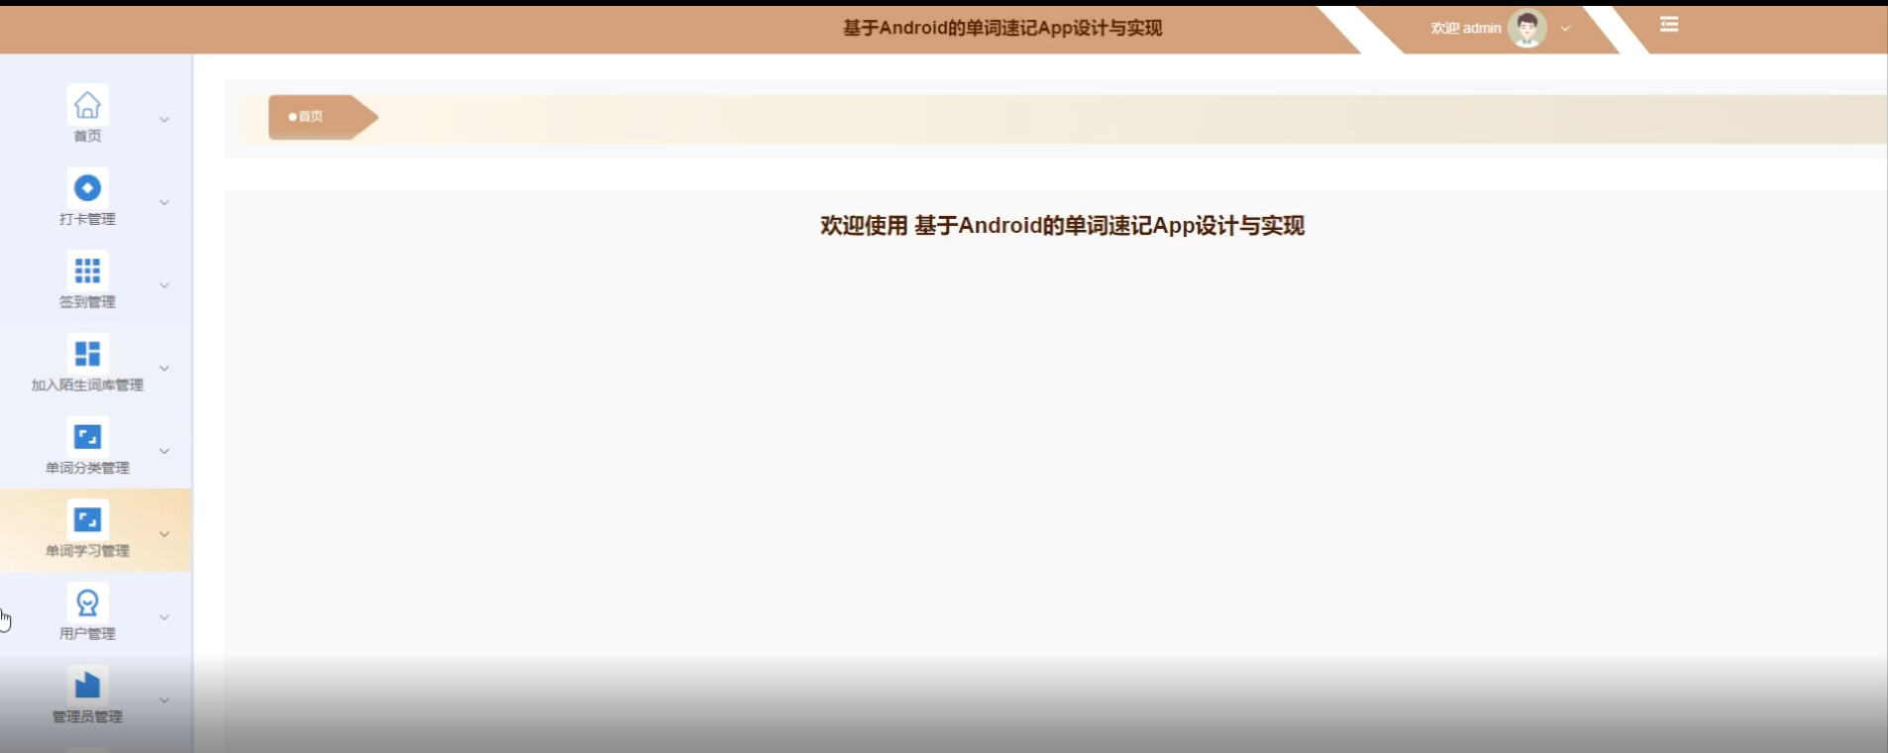Open the 管理员管理 icon
This screenshot has width=1888, height=753.
point(87,686)
